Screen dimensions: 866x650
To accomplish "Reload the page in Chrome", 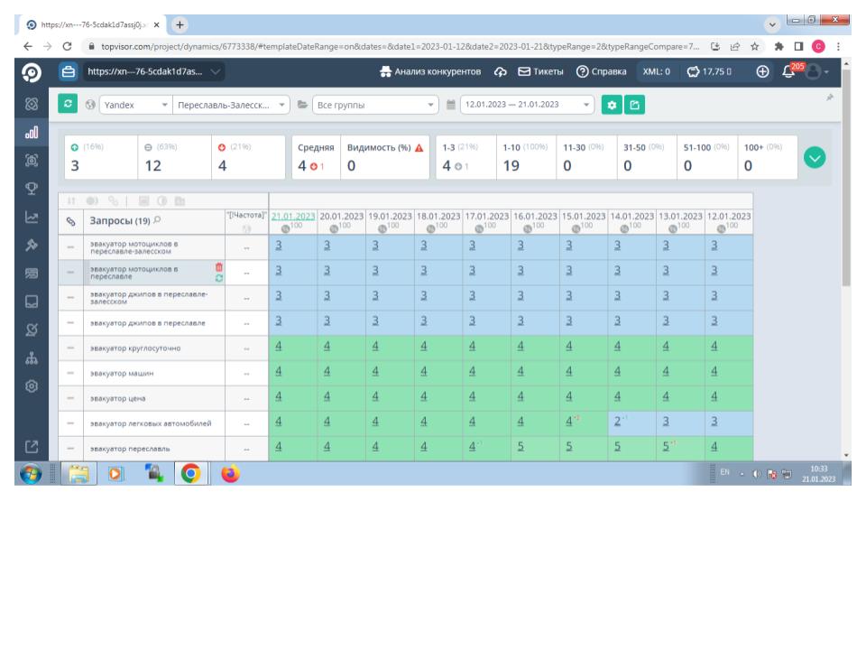I will pyautogui.click(x=67, y=47).
